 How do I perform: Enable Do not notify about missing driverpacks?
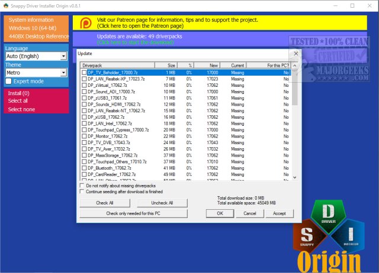[x=82, y=186]
